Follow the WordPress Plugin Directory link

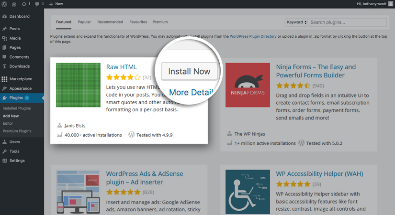pos(253,36)
